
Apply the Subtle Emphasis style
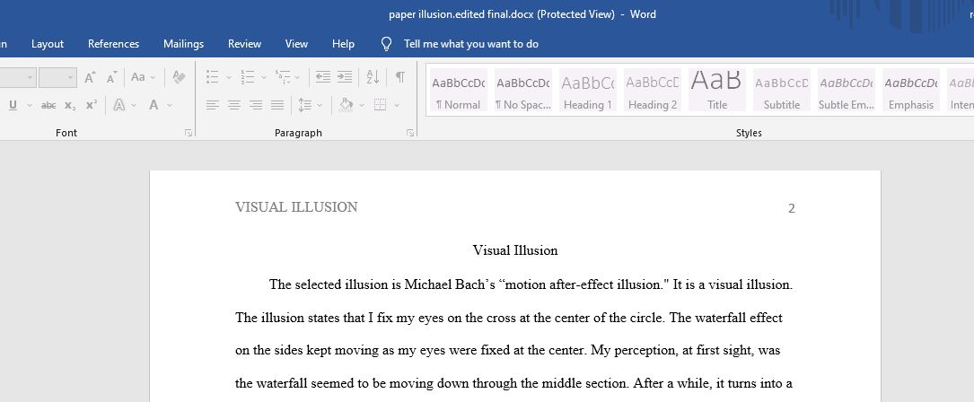[846, 90]
